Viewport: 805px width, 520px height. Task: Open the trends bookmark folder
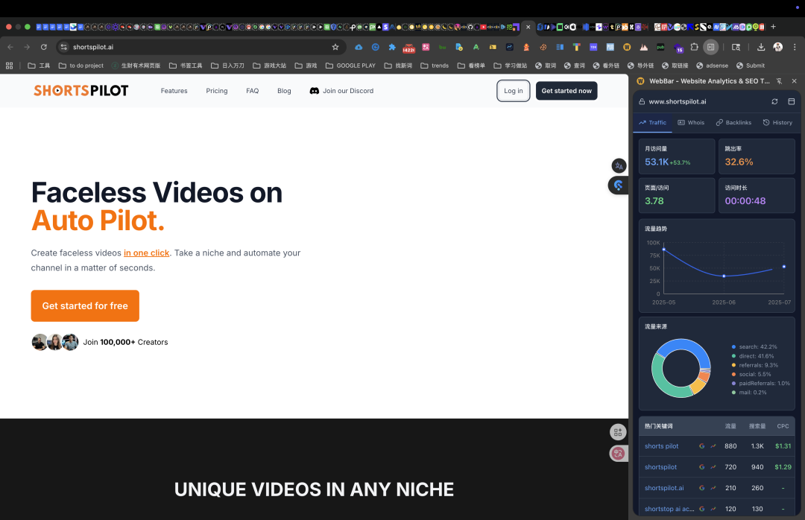coord(435,66)
